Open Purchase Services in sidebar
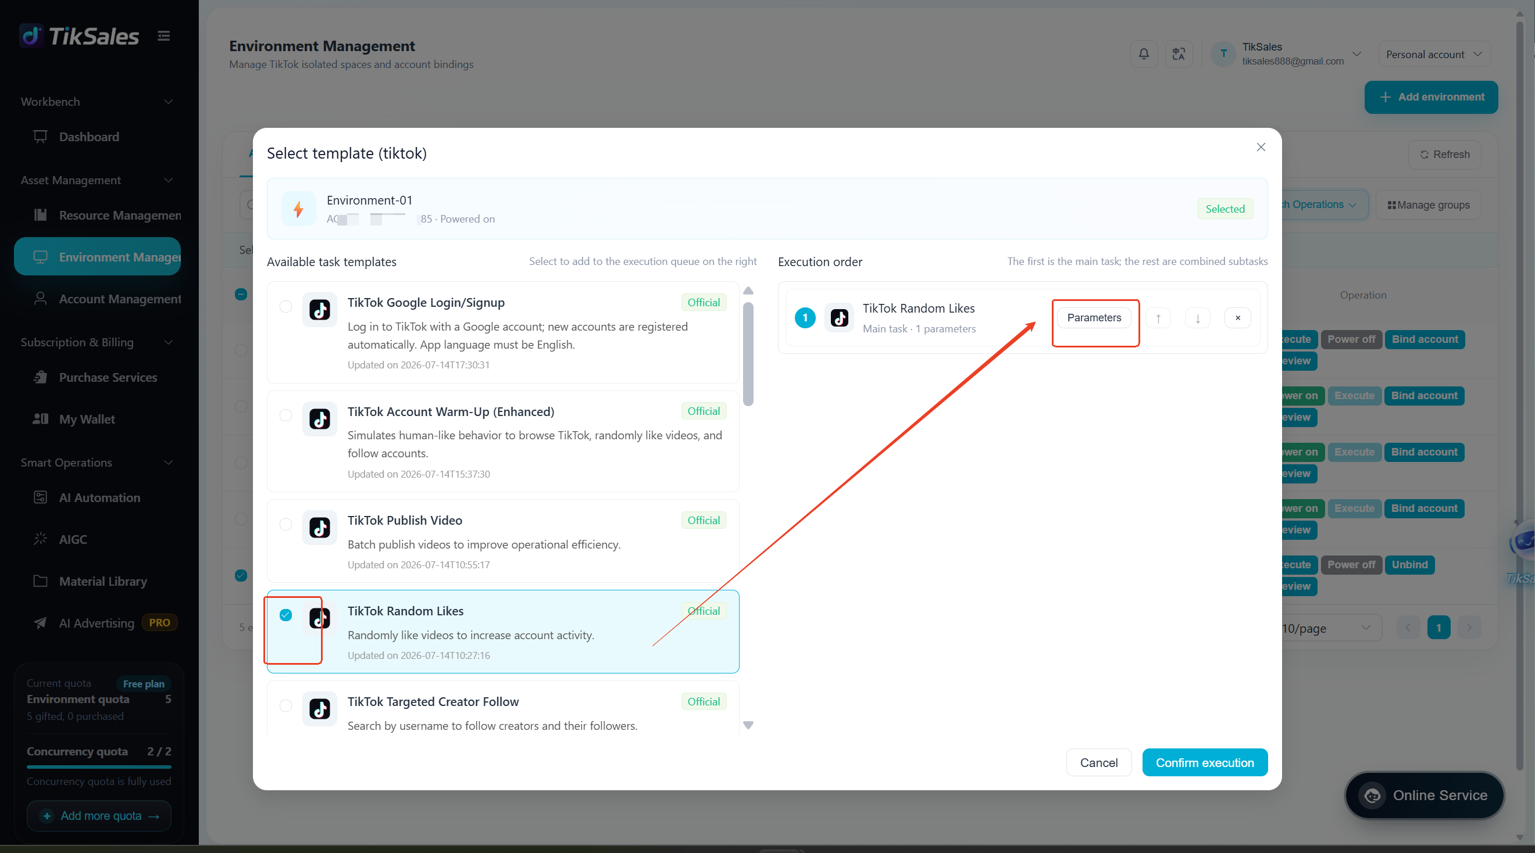The height and width of the screenshot is (853, 1535). click(x=98, y=378)
